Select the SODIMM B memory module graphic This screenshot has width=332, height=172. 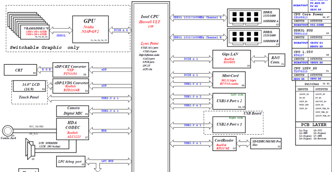[x=253, y=37]
